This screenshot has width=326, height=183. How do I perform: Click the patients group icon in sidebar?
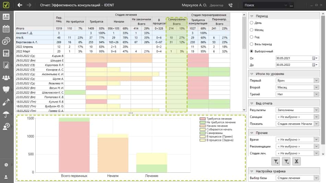tap(6, 78)
